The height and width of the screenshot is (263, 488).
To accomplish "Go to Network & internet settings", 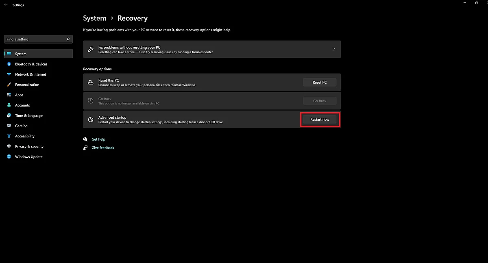I will (x=38, y=74).
